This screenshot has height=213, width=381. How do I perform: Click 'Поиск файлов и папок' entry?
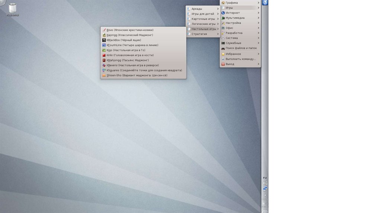[241, 48]
